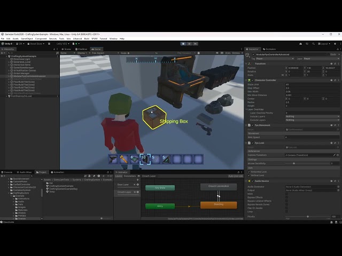Toggle the Static checkbox
The width and height of the screenshot is (342, 256).
tap(328, 54)
